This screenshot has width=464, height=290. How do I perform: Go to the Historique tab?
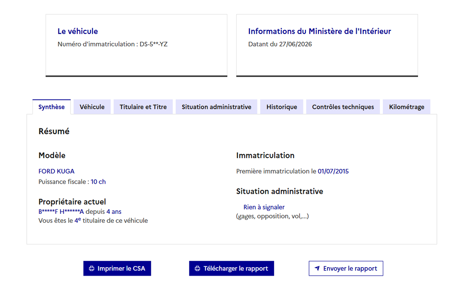[282, 107]
